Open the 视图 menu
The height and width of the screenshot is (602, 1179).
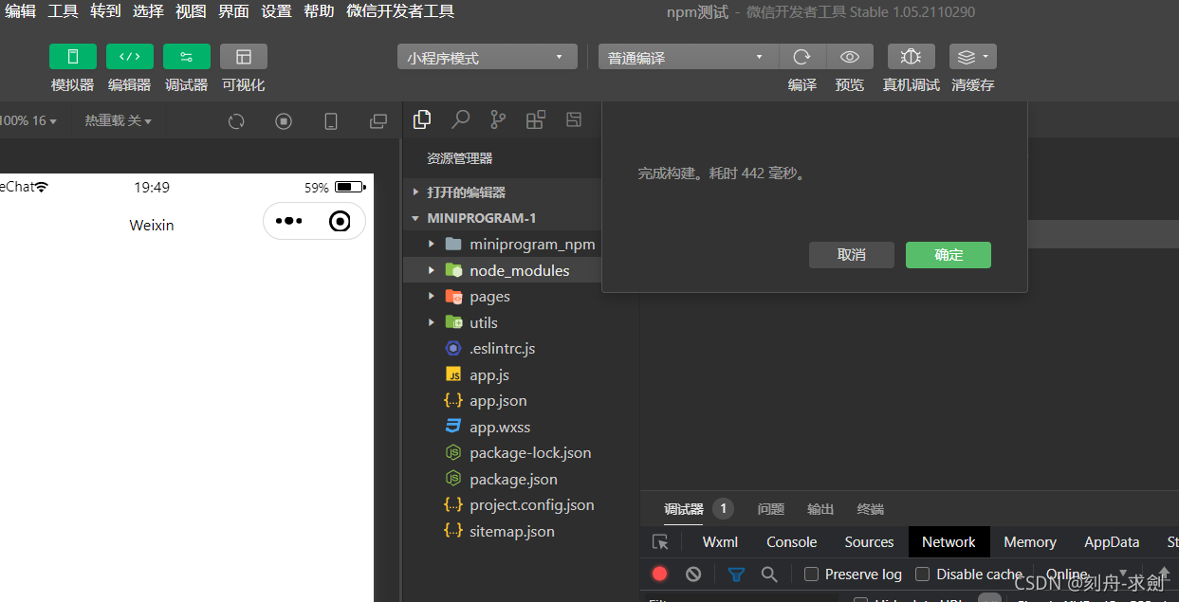click(x=191, y=11)
